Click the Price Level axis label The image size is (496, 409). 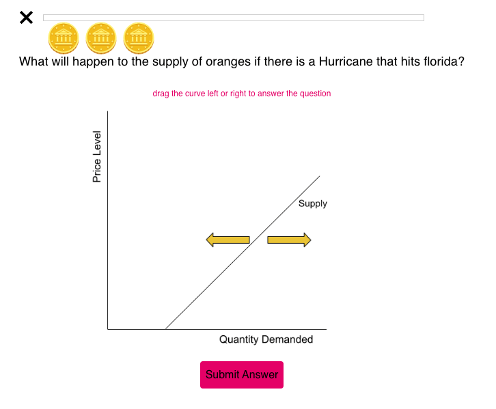coord(97,156)
